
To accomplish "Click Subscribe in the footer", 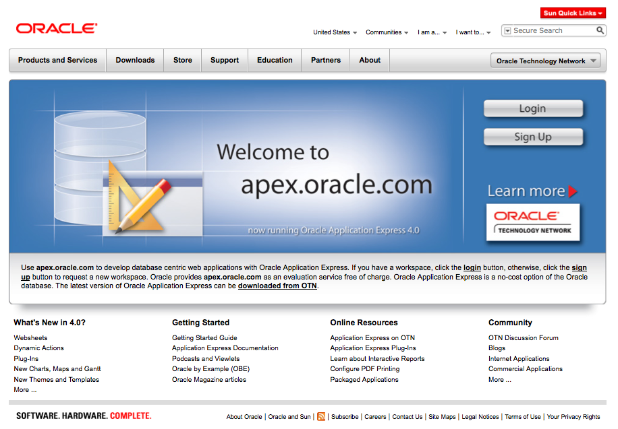I will 345,416.
